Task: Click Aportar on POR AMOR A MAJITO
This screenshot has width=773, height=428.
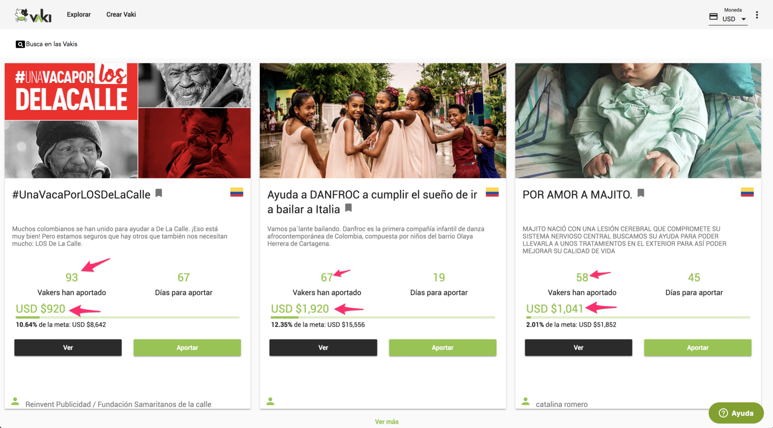Action: point(698,348)
